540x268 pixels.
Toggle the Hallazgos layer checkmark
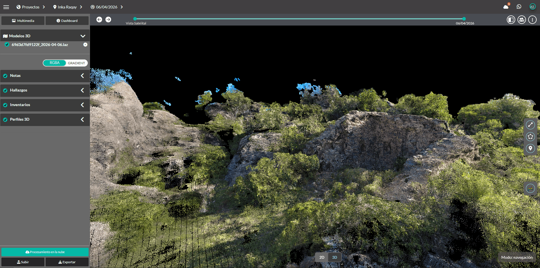click(5, 90)
